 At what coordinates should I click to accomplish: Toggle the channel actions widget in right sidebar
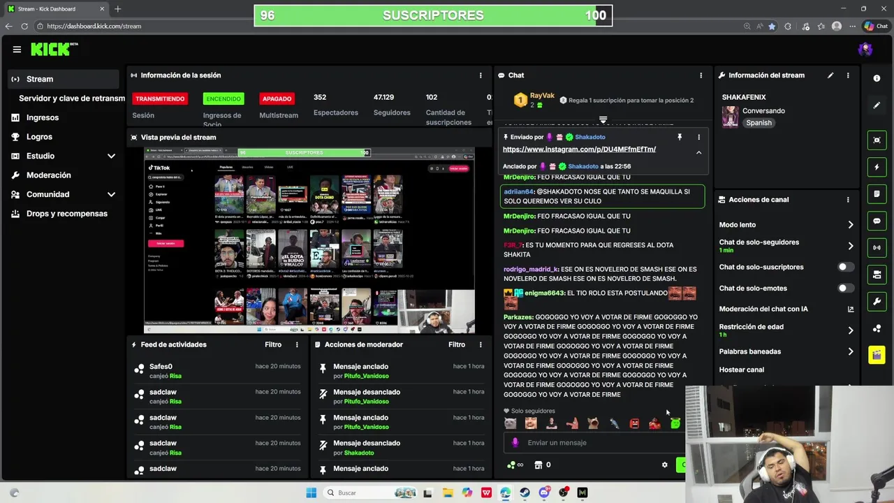click(x=877, y=275)
